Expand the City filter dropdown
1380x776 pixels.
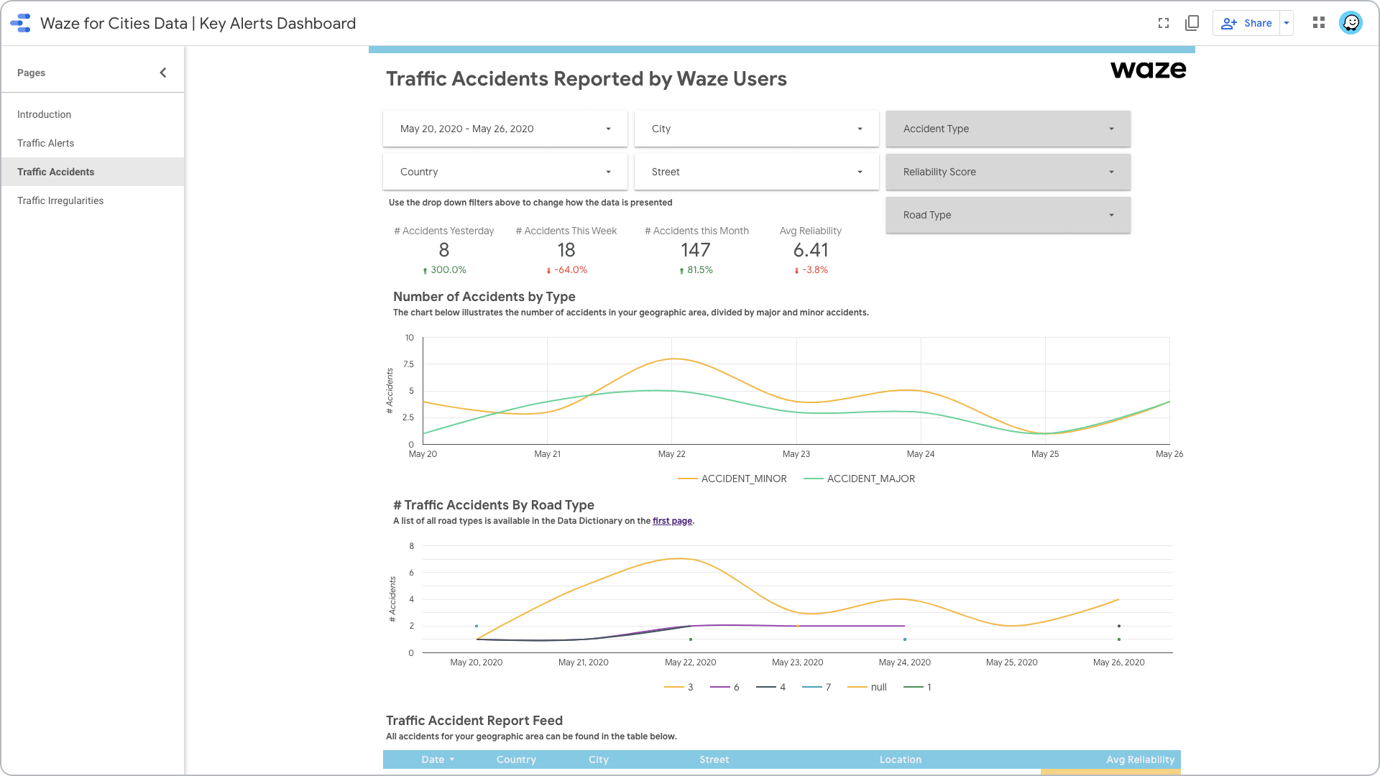(x=757, y=129)
